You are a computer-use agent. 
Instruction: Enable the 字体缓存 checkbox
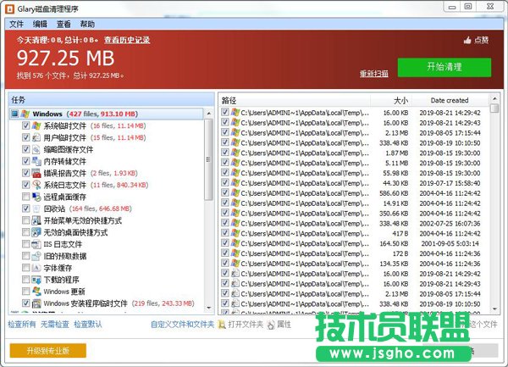click(25, 267)
